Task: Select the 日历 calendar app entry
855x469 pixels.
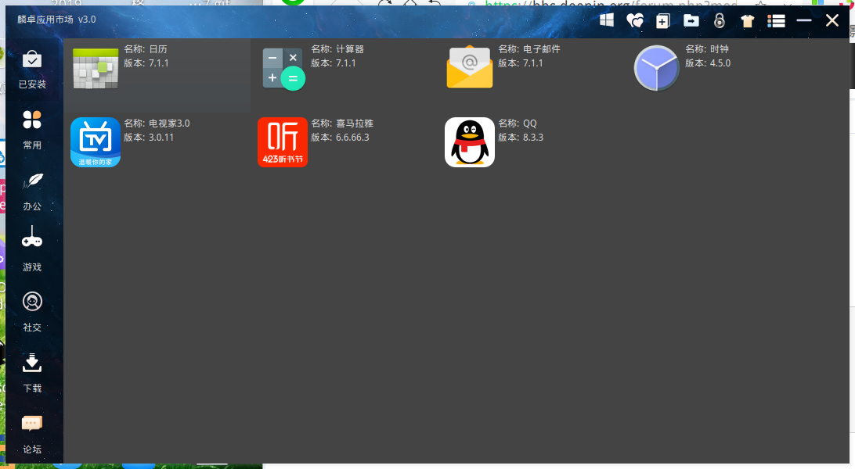Action: pyautogui.click(x=157, y=75)
